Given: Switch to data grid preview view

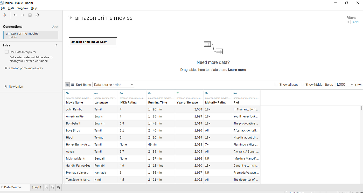Looking at the screenshot, I should click(x=67, y=85).
